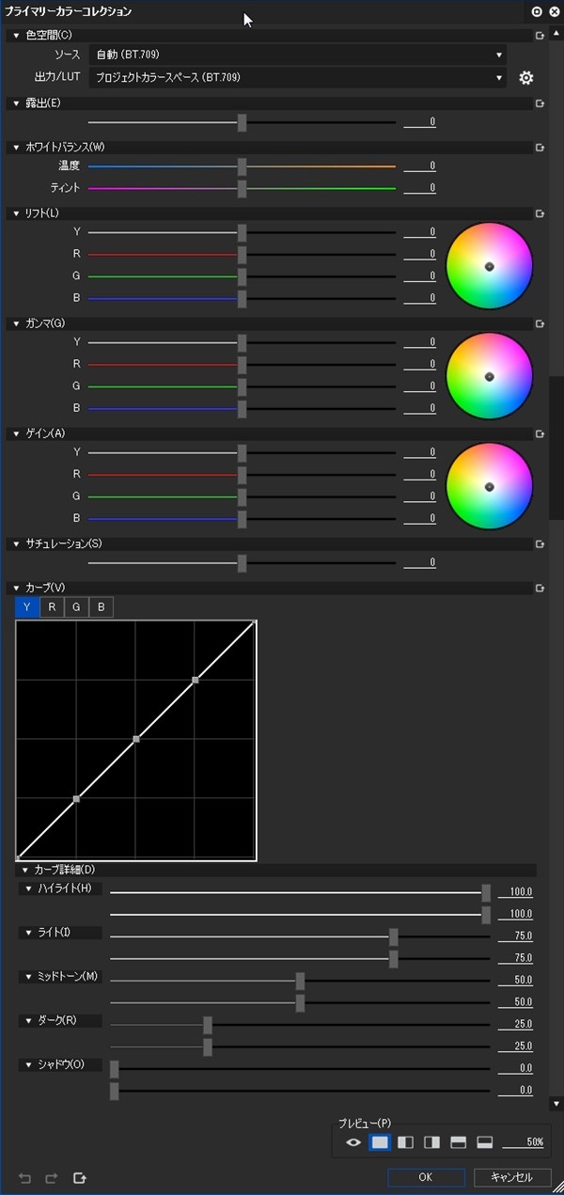
Task: Collapse the ガンマ(G) section
Action: [17, 323]
